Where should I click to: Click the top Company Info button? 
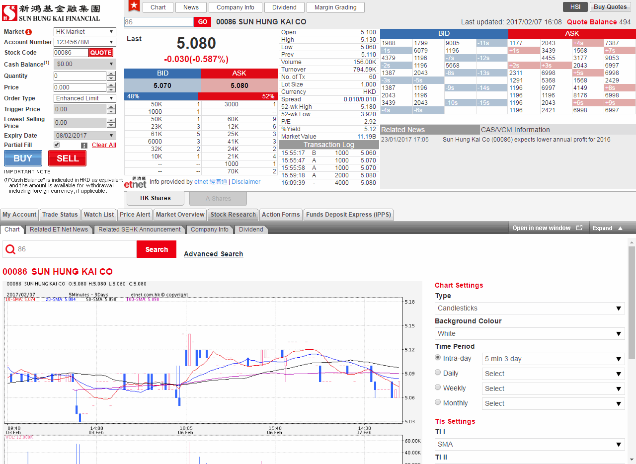click(236, 7)
